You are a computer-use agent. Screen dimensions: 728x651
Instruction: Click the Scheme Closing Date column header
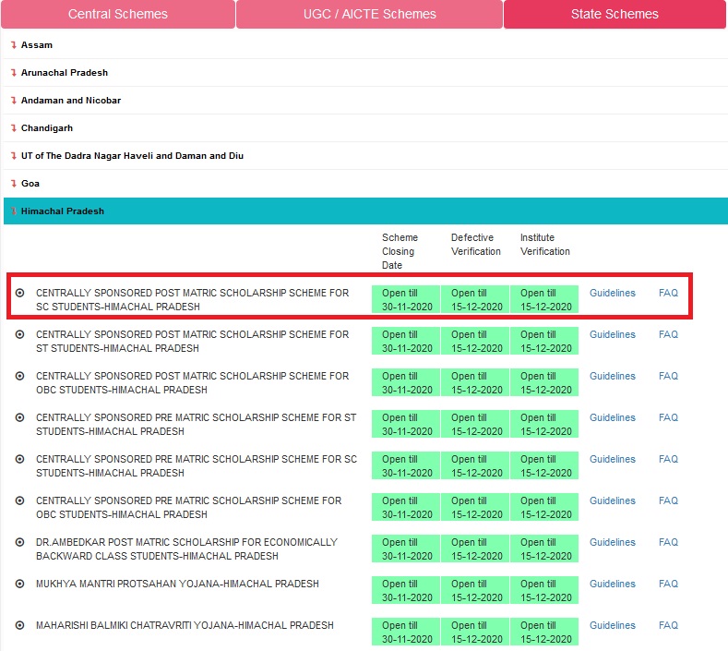(400, 251)
